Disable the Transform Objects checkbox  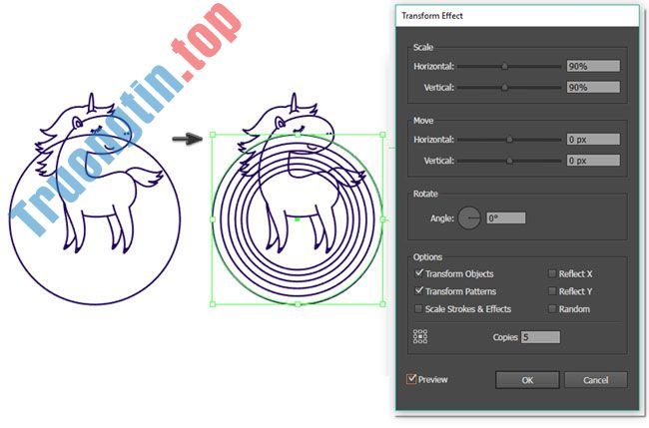(418, 273)
